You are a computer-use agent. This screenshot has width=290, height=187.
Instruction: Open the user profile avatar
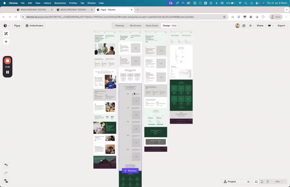pyautogui.click(x=237, y=25)
